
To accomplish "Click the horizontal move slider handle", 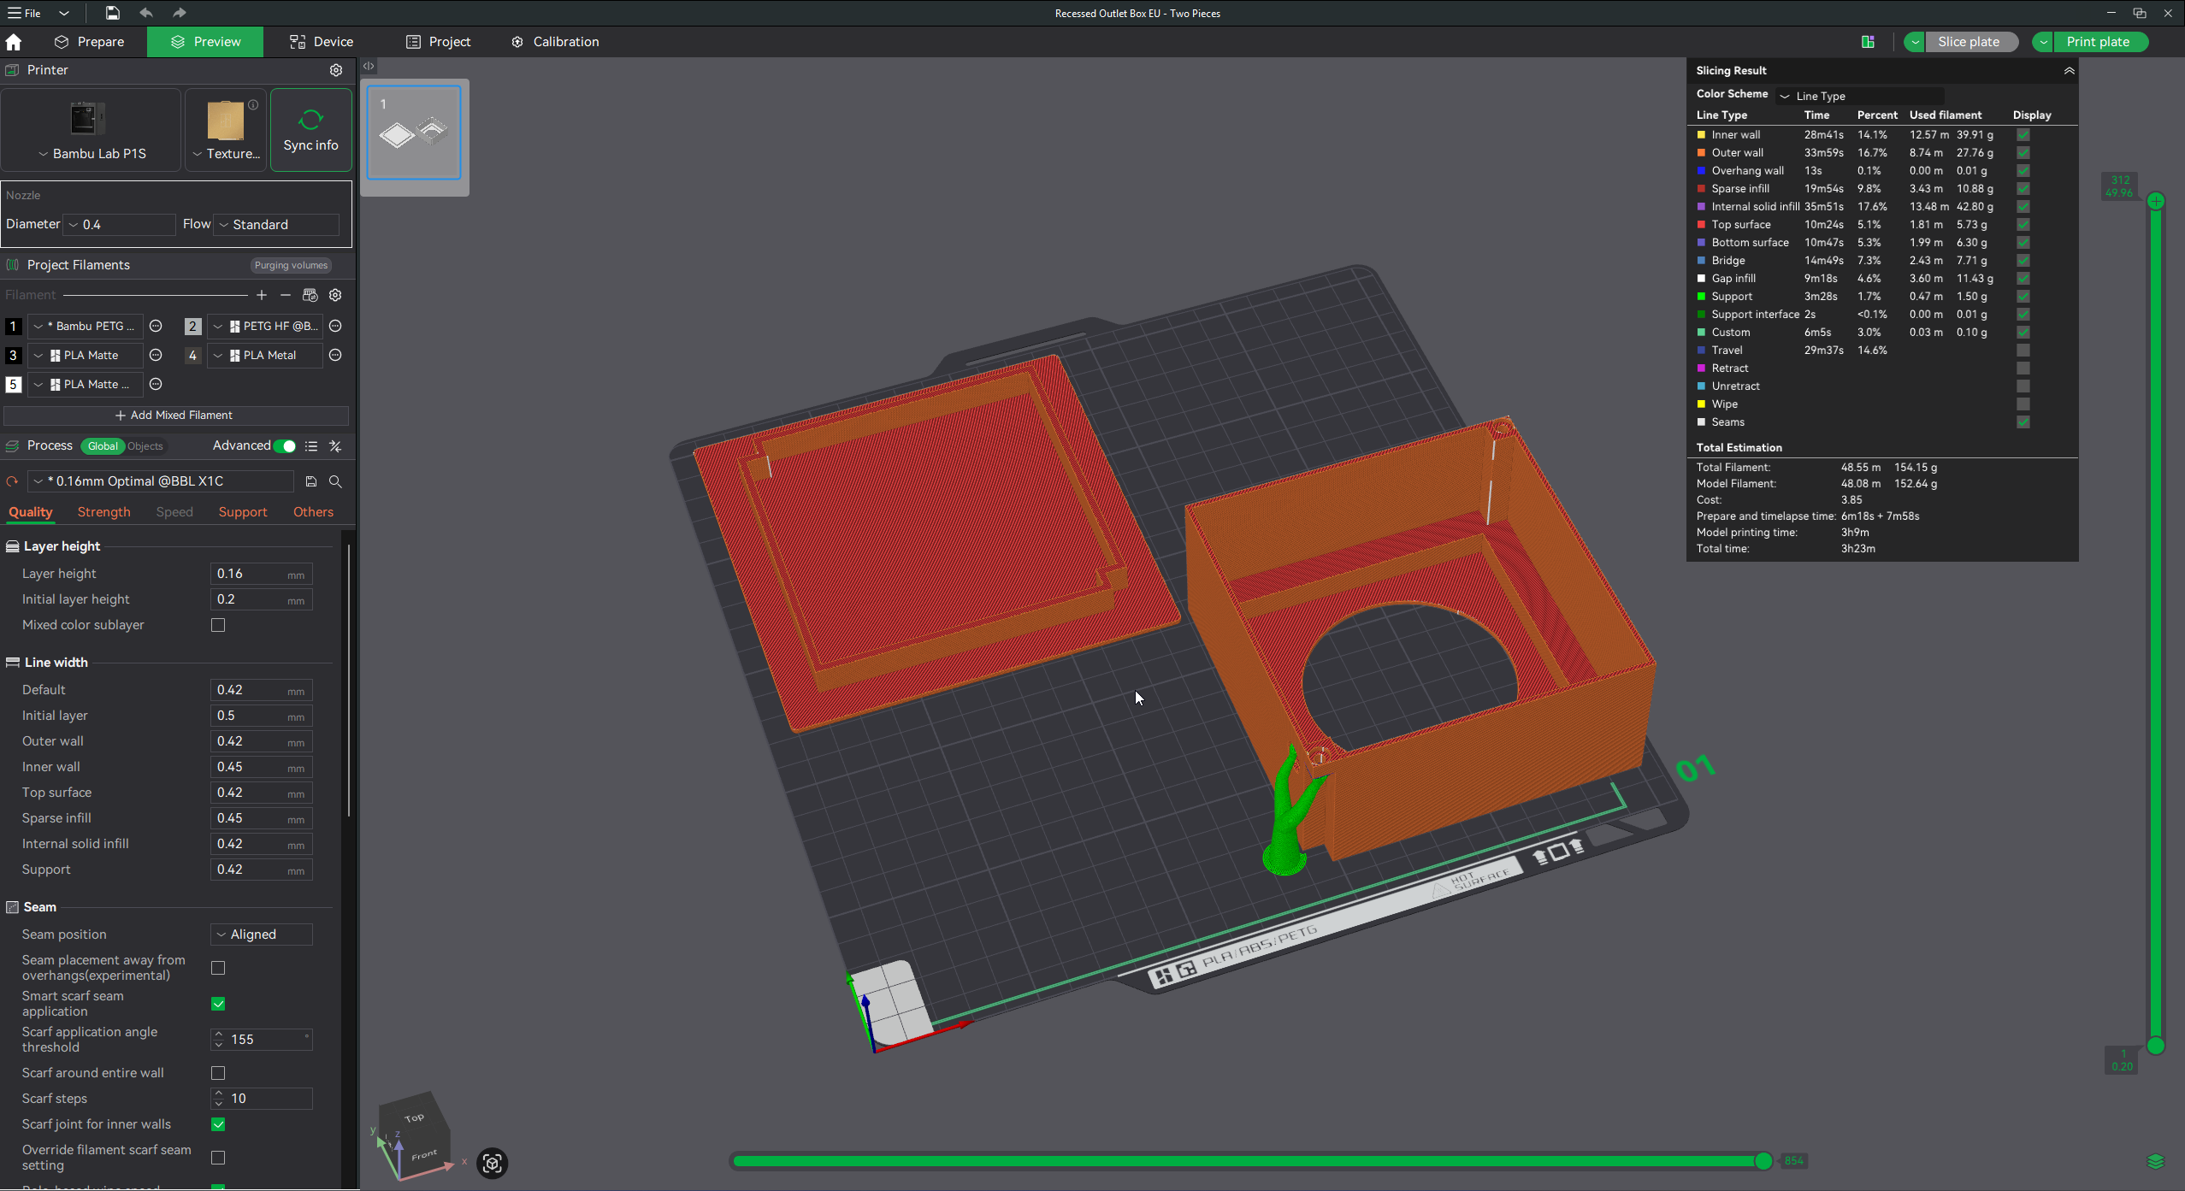I will pyautogui.click(x=1763, y=1161).
